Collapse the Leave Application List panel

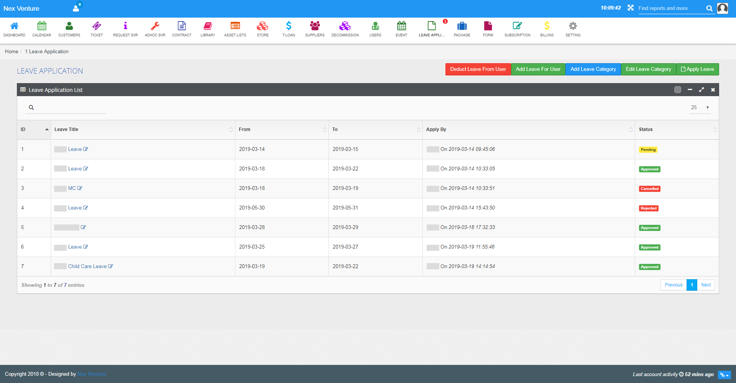690,90
